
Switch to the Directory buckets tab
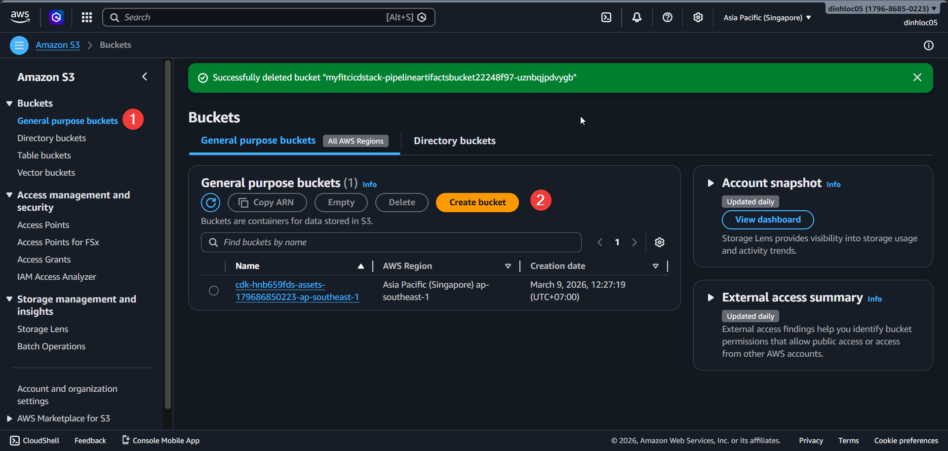454,141
